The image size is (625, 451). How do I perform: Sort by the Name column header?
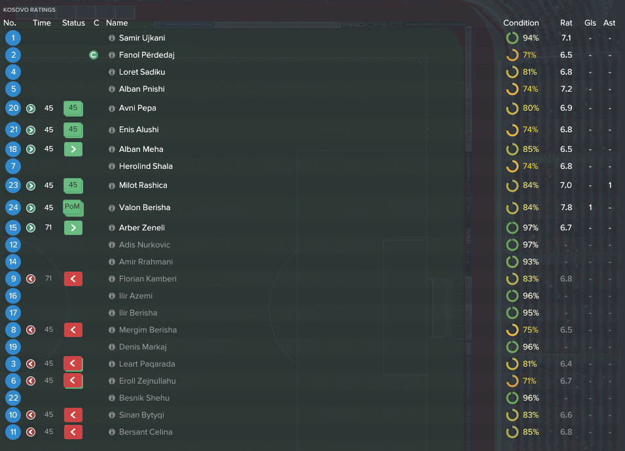tap(116, 23)
